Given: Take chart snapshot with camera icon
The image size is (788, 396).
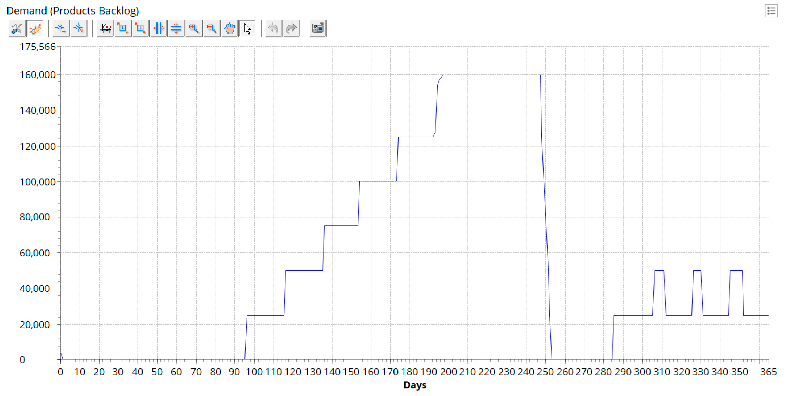Looking at the screenshot, I should [318, 29].
